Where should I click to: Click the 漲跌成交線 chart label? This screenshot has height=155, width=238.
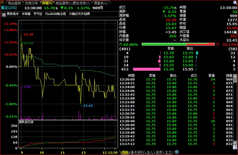coord(26,122)
